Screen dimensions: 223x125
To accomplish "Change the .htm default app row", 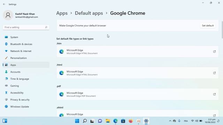I will click(137, 52).
